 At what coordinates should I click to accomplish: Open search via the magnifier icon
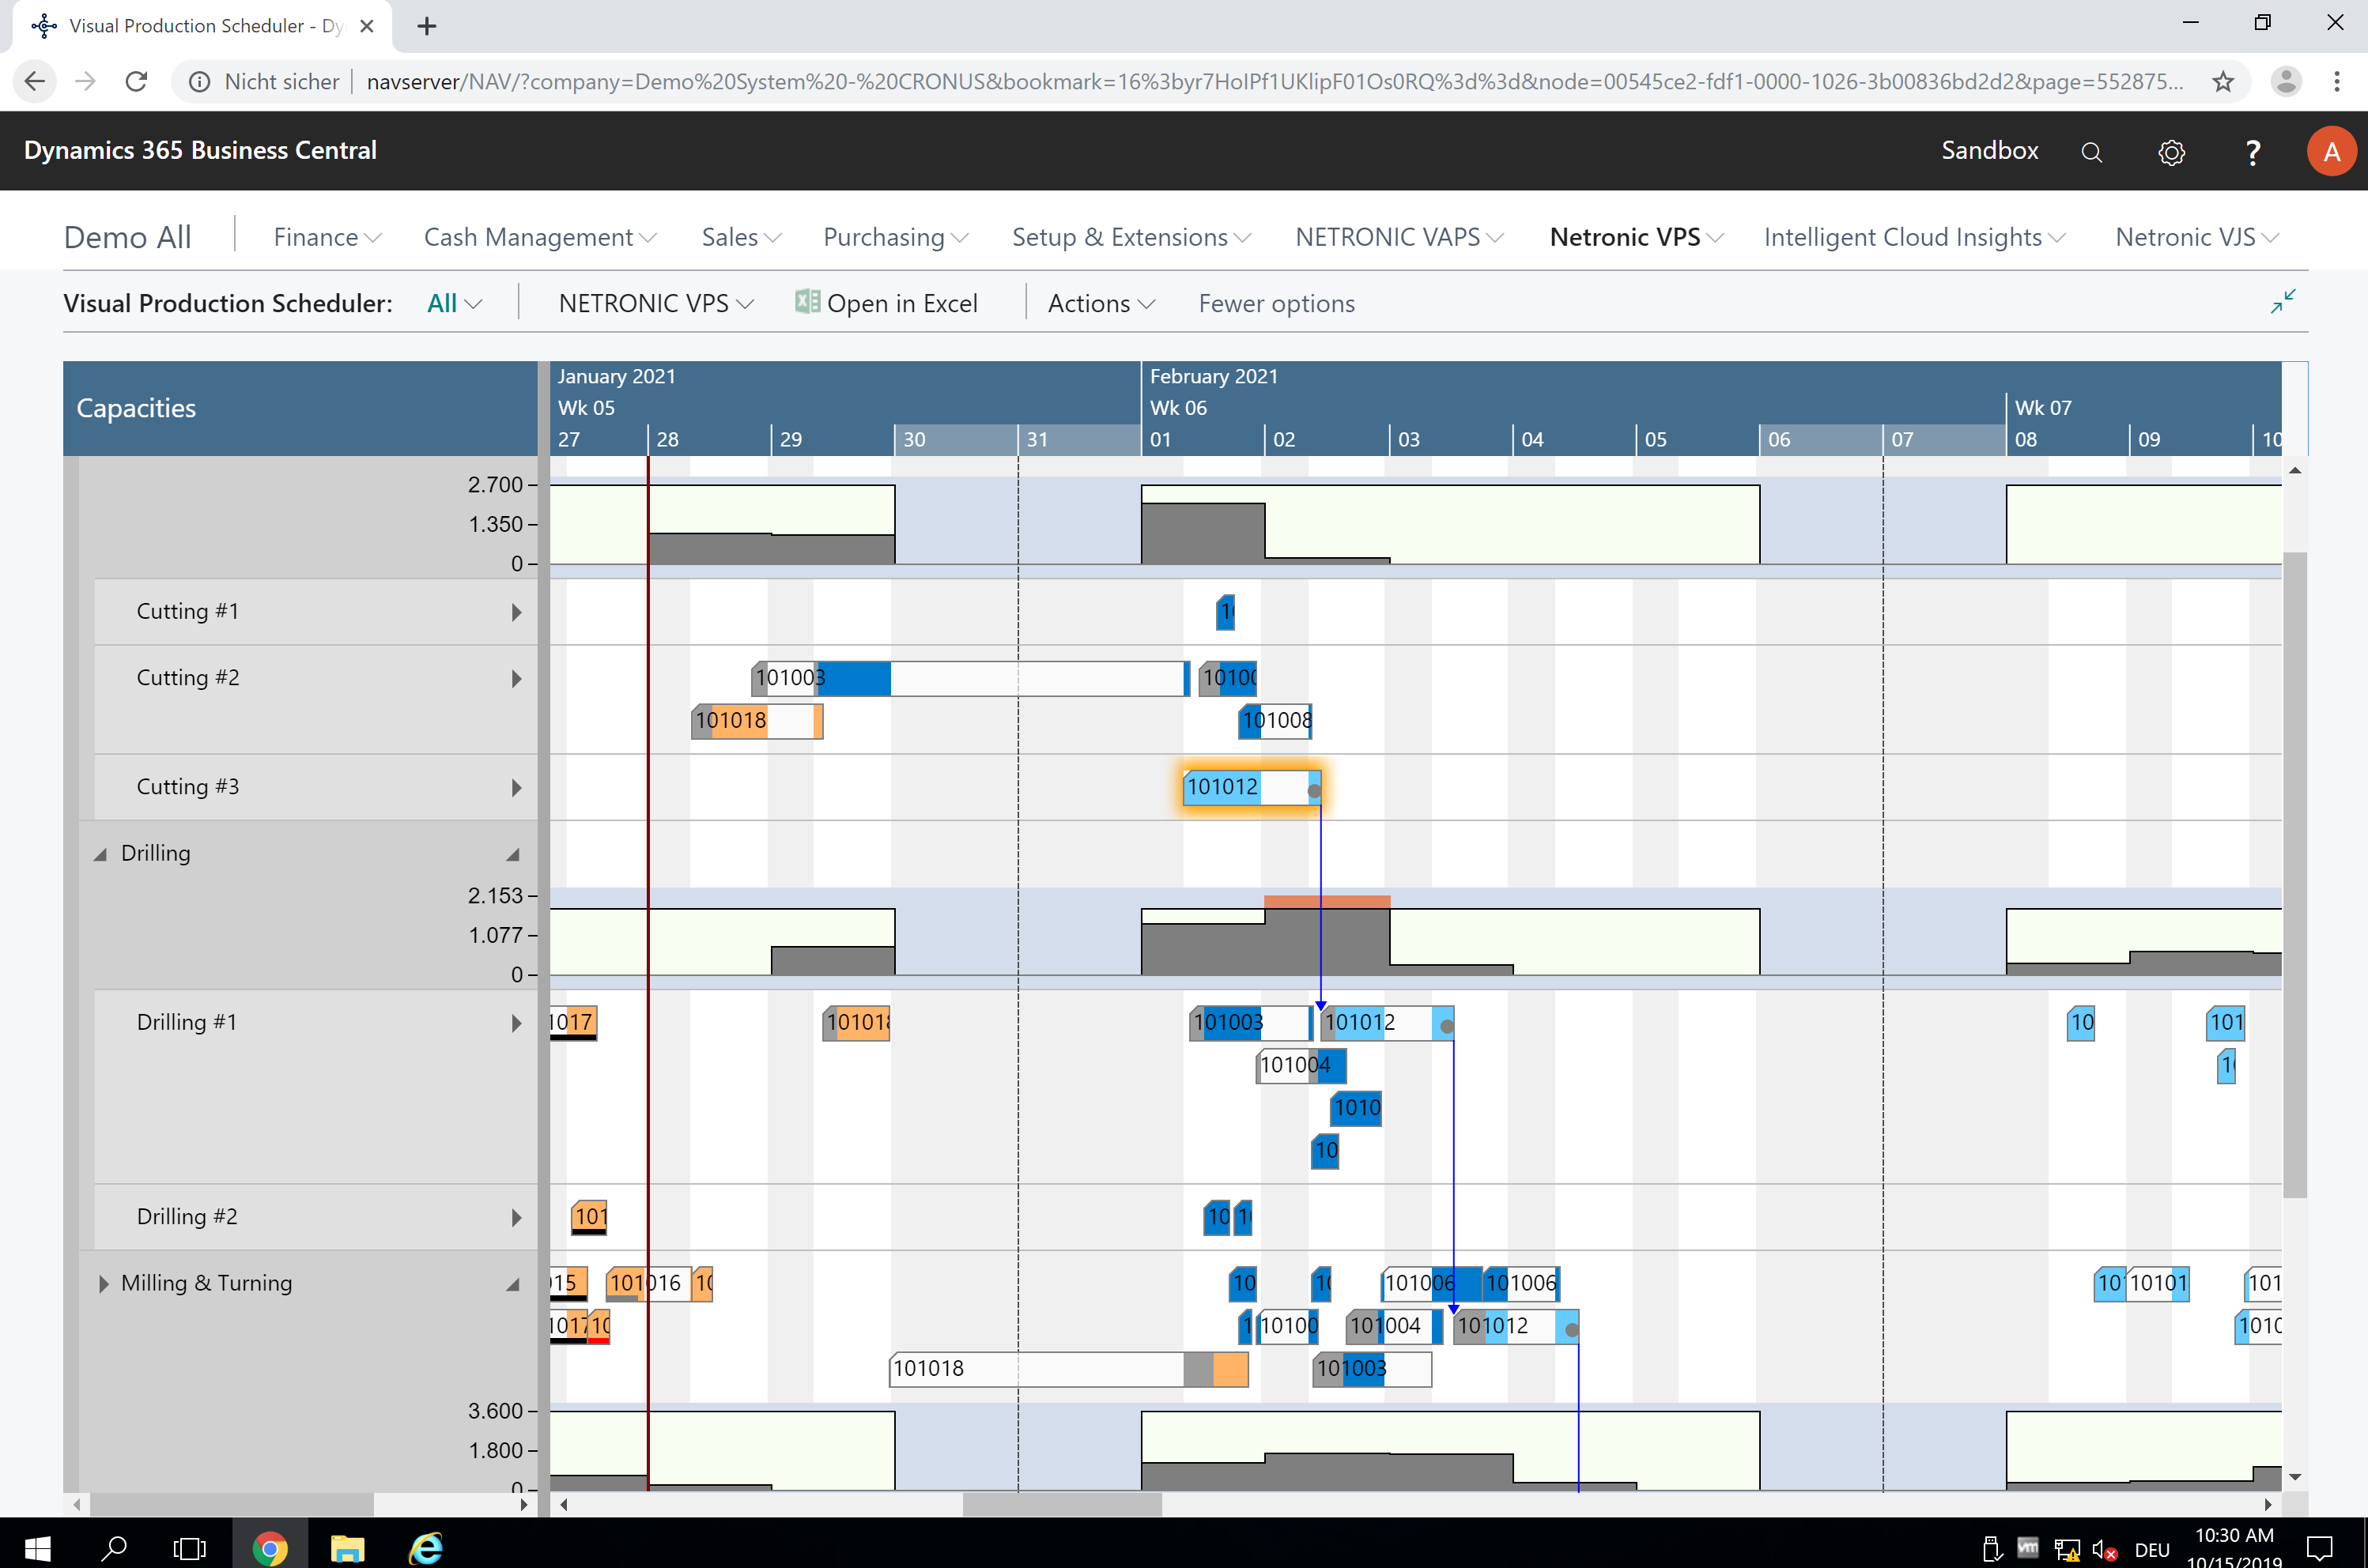(x=2091, y=151)
